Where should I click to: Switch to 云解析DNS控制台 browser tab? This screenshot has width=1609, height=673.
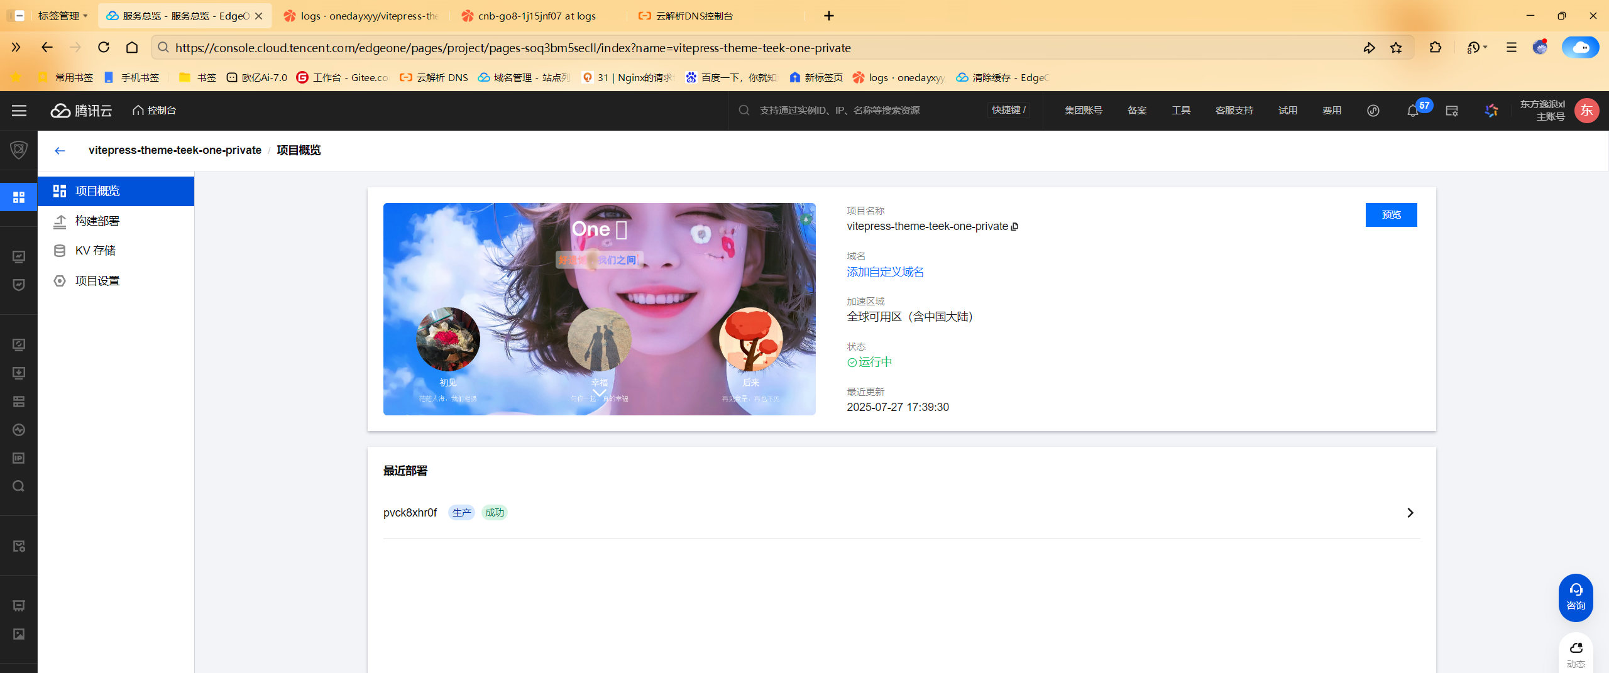point(717,16)
